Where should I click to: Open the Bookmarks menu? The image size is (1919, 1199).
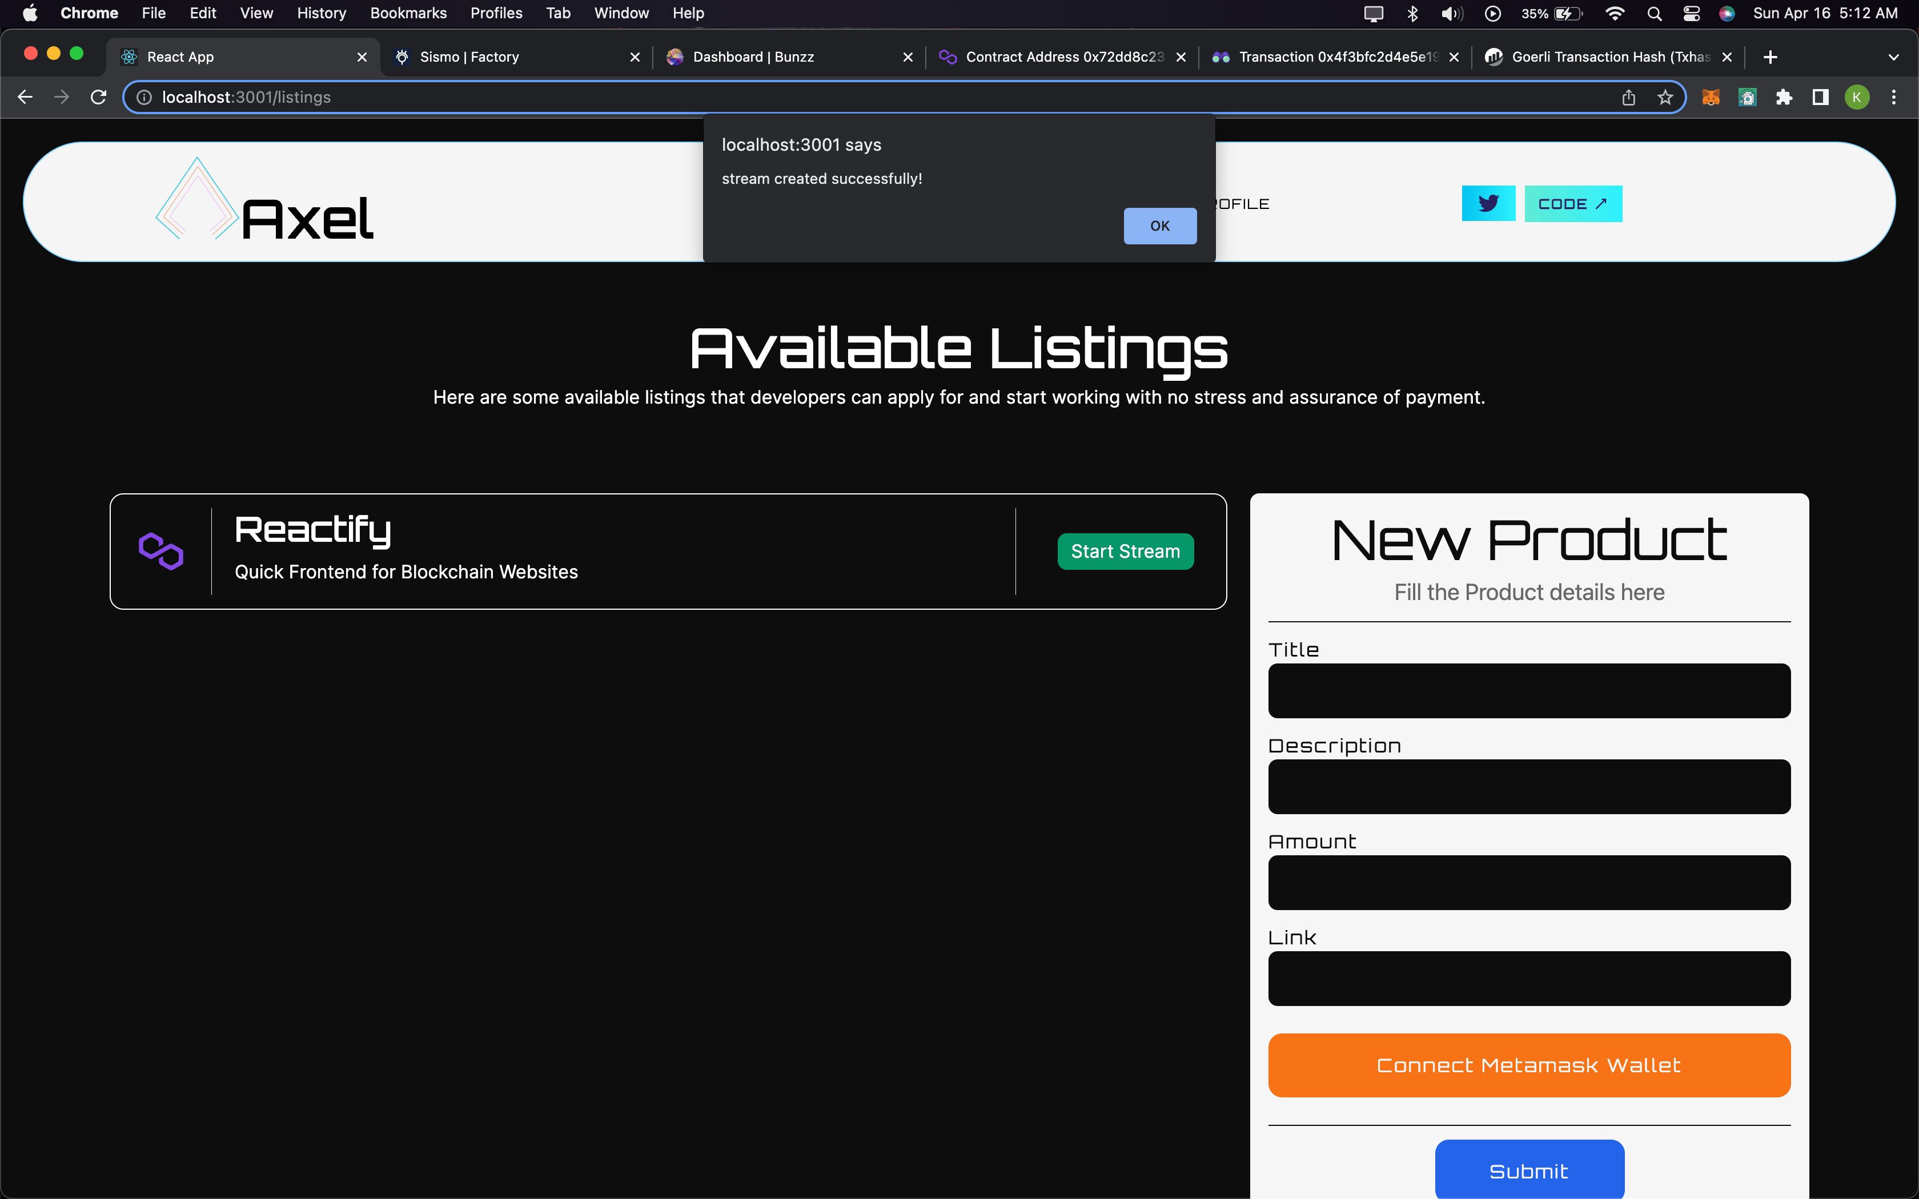408,13
